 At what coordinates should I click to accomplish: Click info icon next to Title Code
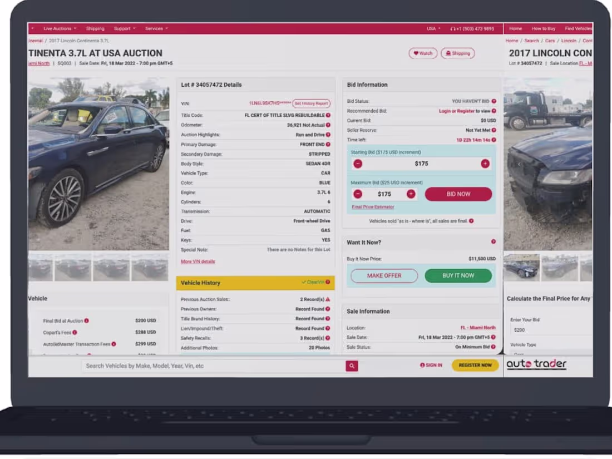click(328, 115)
